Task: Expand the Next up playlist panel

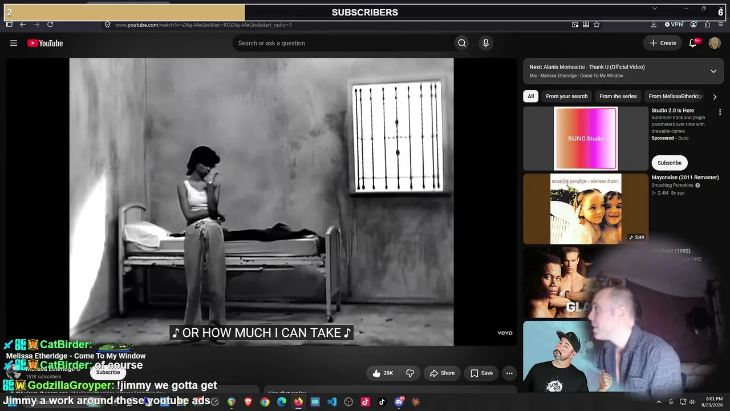Action: tap(713, 71)
